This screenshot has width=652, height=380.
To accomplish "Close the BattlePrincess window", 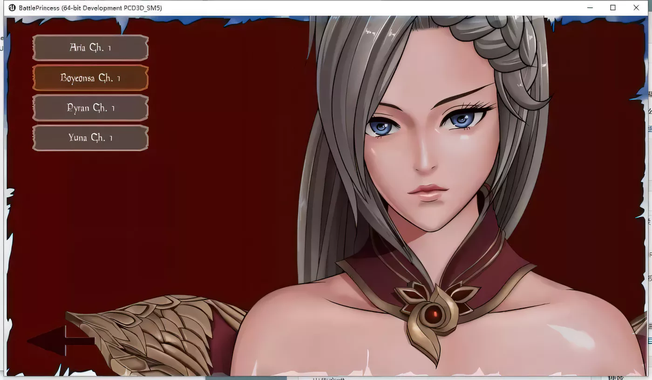I will pyautogui.click(x=636, y=8).
